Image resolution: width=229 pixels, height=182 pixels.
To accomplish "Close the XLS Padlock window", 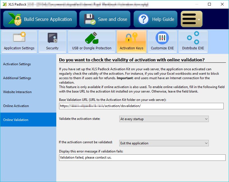I will point(222,4).
